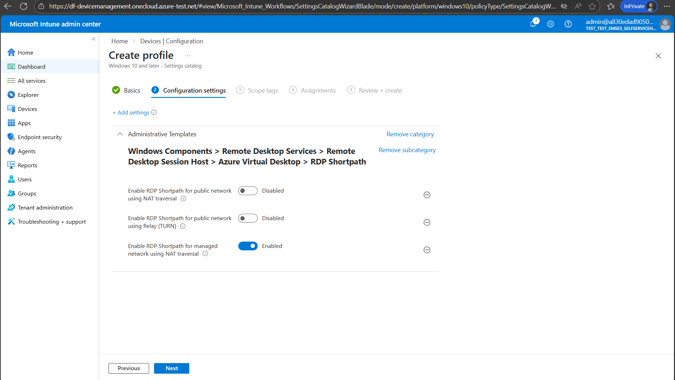The width and height of the screenshot is (675, 380).
Task: Open the Intune settings gear icon
Action: coord(550,24)
